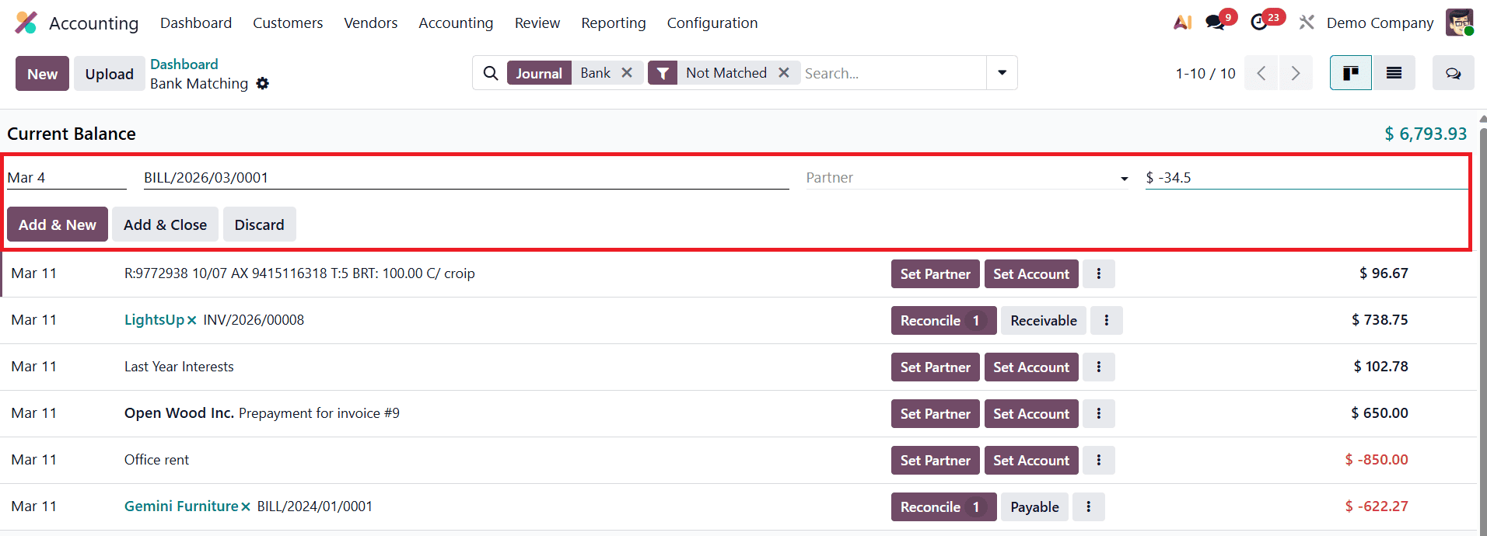The width and height of the screenshot is (1487, 536).
Task: Click the amount field showing -34.5
Action: click(x=1307, y=178)
